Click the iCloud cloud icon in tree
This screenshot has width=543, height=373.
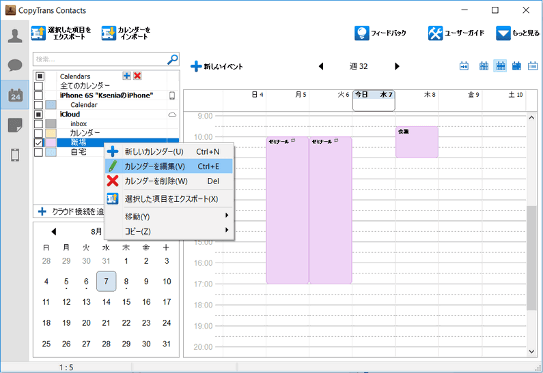tap(172, 115)
